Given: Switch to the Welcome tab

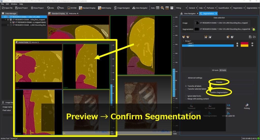Looking at the screenshot, I should tap(73, 13).
